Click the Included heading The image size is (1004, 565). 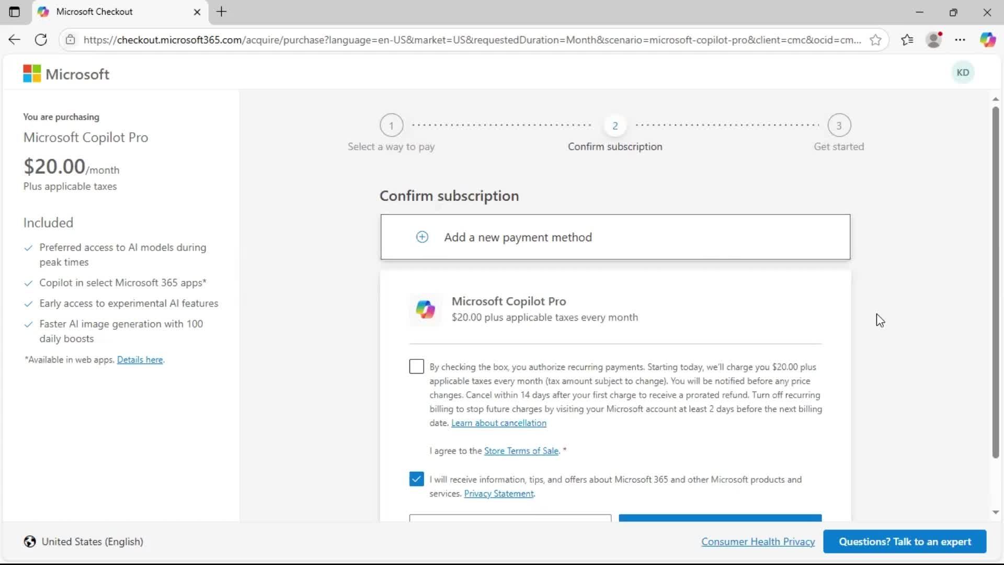coord(48,222)
